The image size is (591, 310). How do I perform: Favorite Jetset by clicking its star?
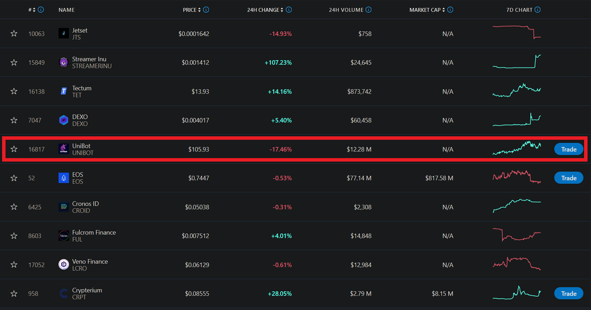14,33
